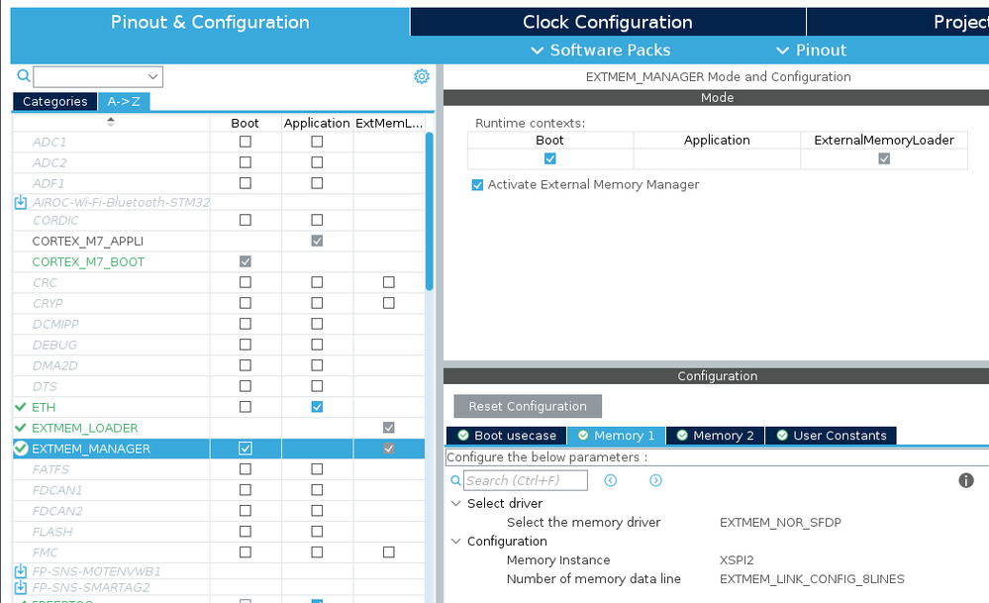Viewport: 989px width, 603px height.
Task: Open the Boot usecase tab
Action: pyautogui.click(x=507, y=436)
